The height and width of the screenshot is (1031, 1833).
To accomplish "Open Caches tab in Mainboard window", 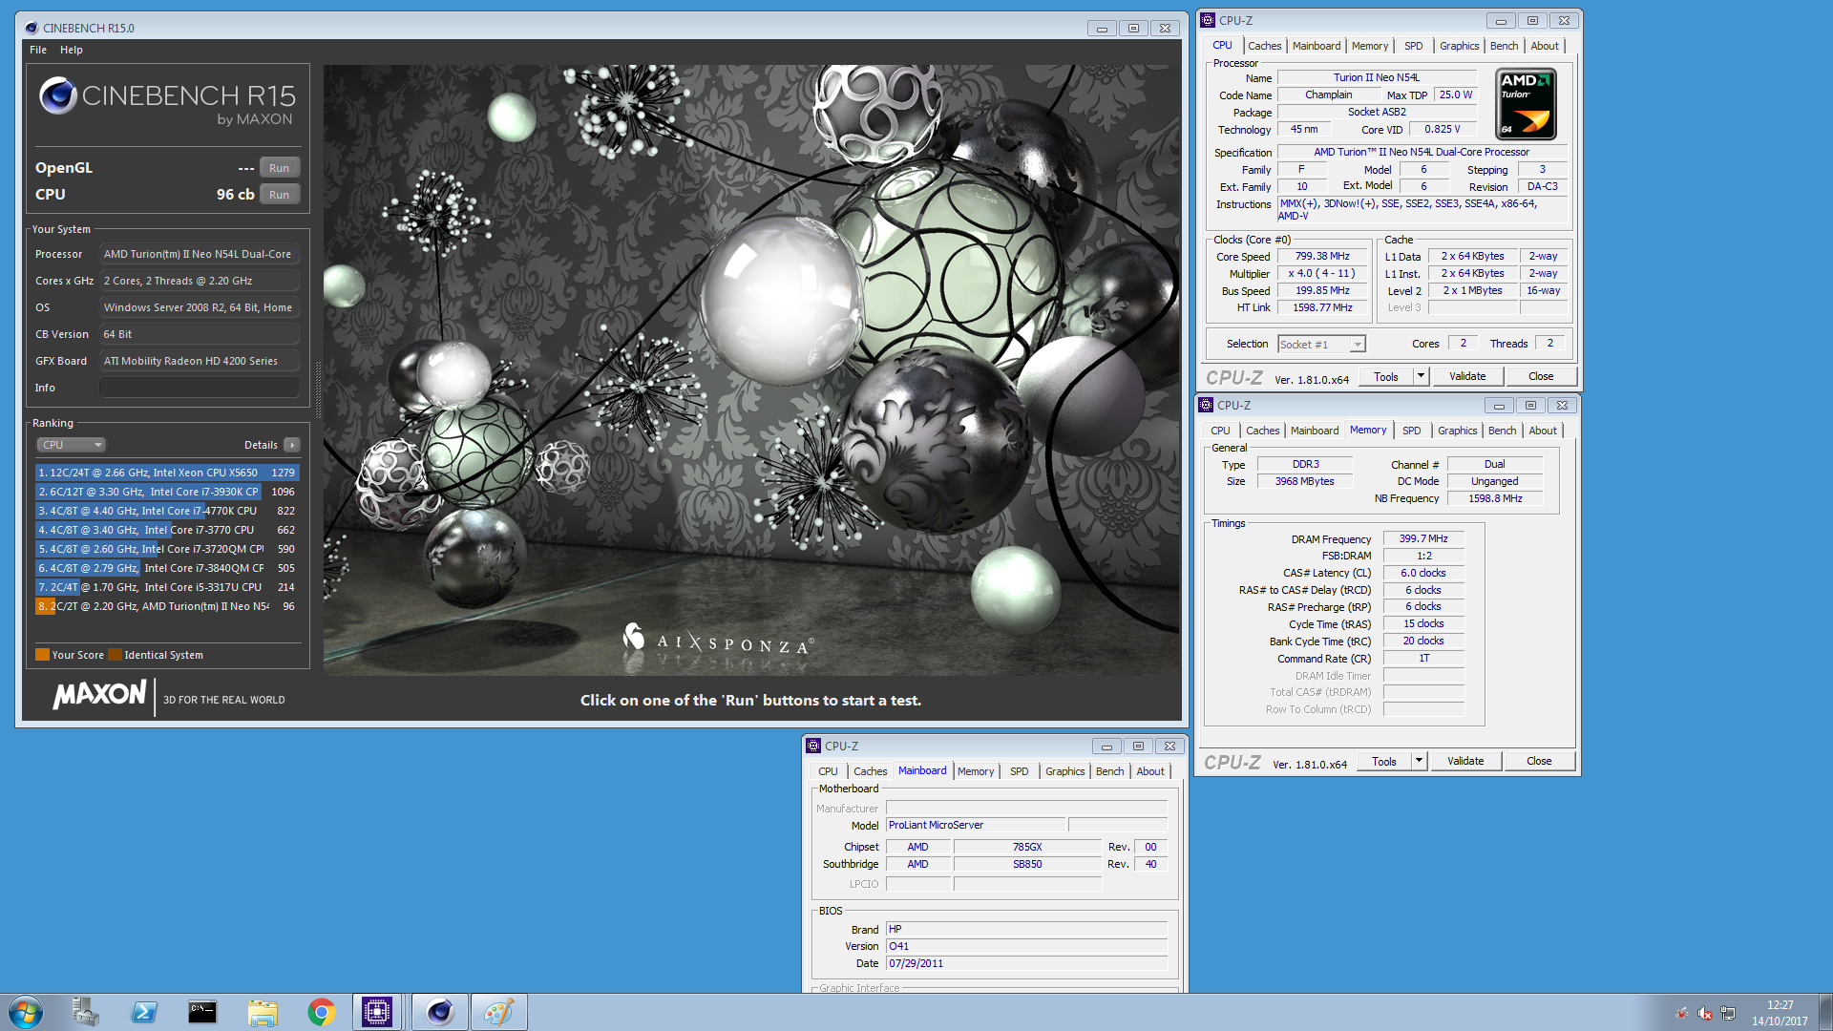I will click(870, 771).
